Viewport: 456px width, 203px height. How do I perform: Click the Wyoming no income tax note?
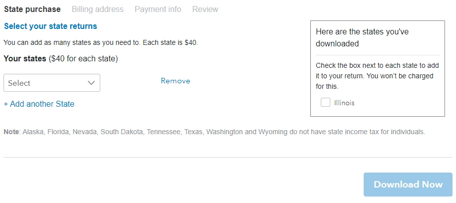tap(215, 132)
